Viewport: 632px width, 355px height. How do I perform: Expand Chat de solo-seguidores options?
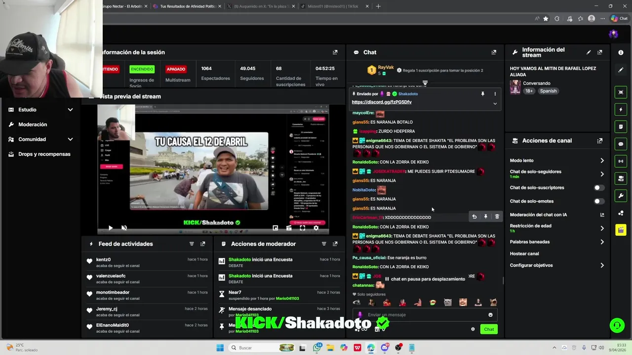[602, 174]
